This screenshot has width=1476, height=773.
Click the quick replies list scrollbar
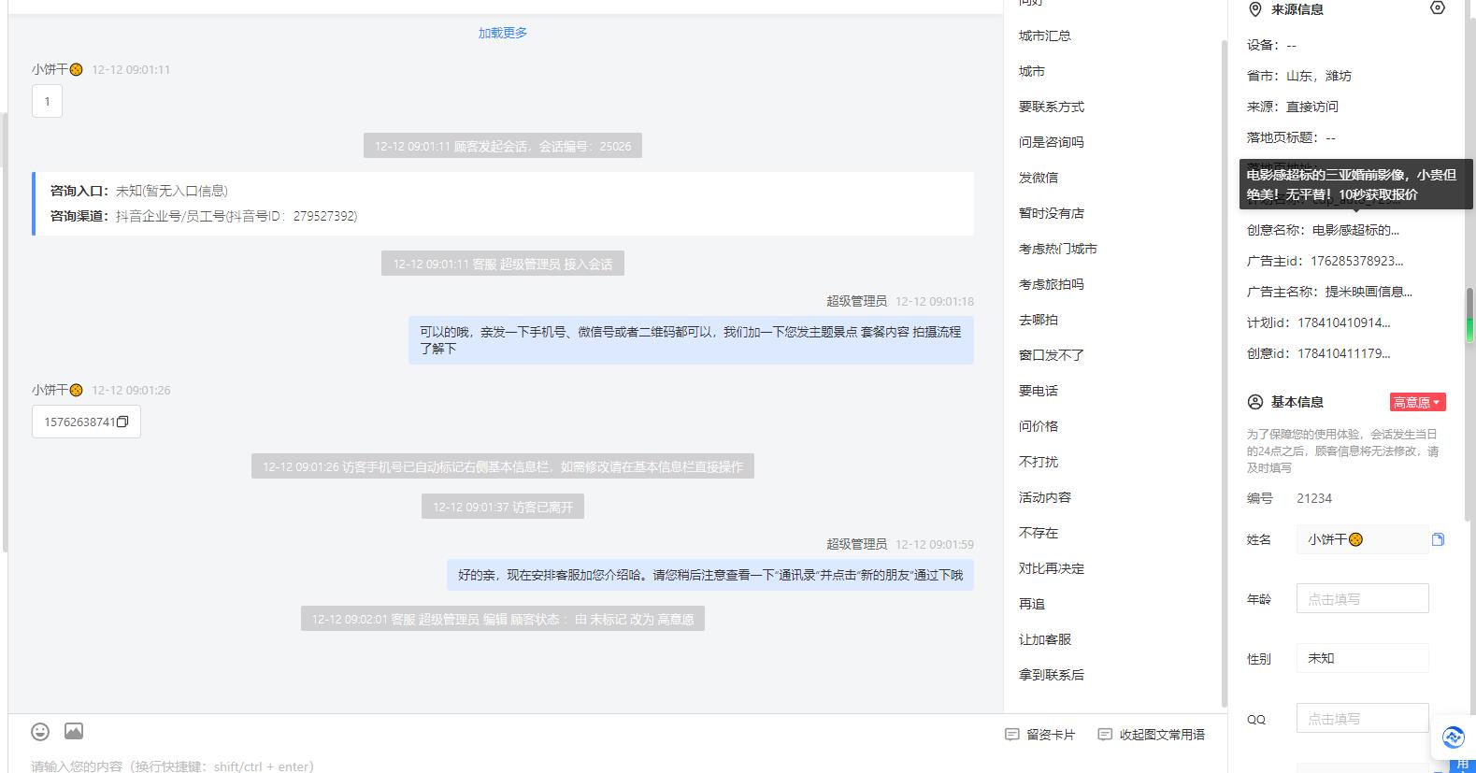tap(1224, 374)
